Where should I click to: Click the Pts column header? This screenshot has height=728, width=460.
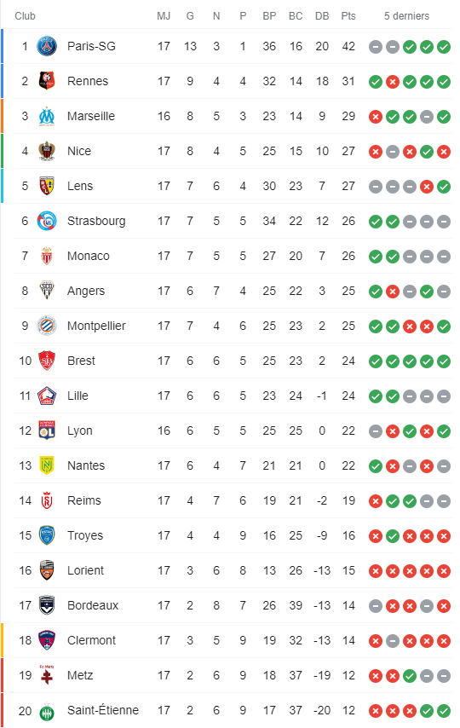click(348, 16)
